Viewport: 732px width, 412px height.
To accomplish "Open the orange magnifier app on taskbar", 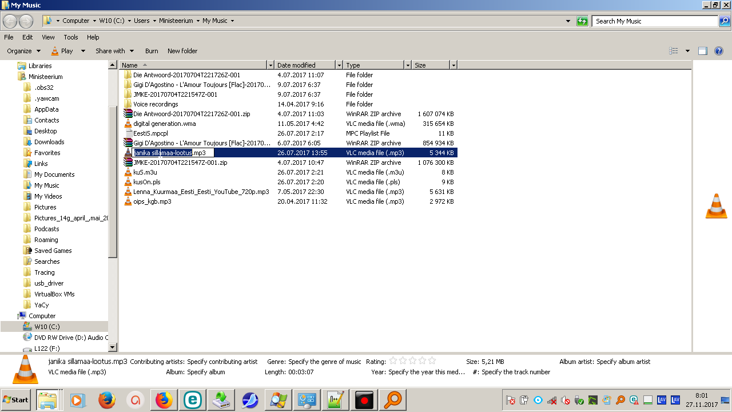I will [x=392, y=400].
